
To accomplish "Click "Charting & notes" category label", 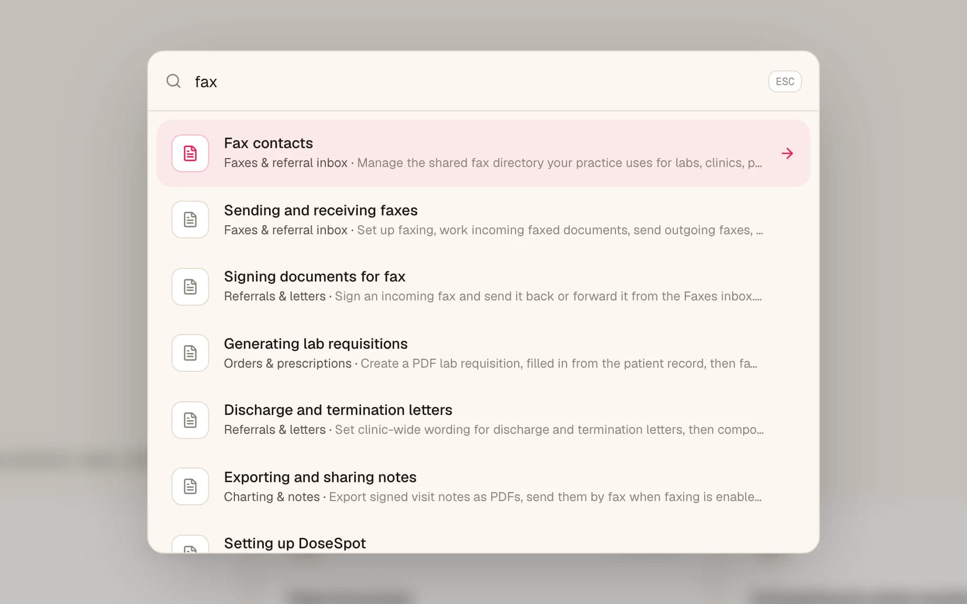I will 272,497.
